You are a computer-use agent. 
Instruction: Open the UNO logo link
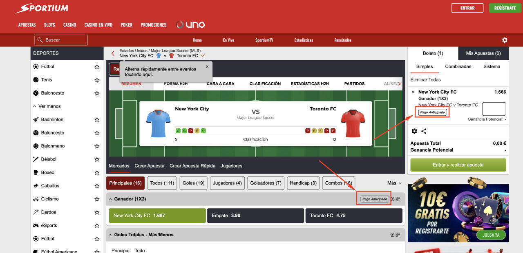pyautogui.click(x=190, y=25)
